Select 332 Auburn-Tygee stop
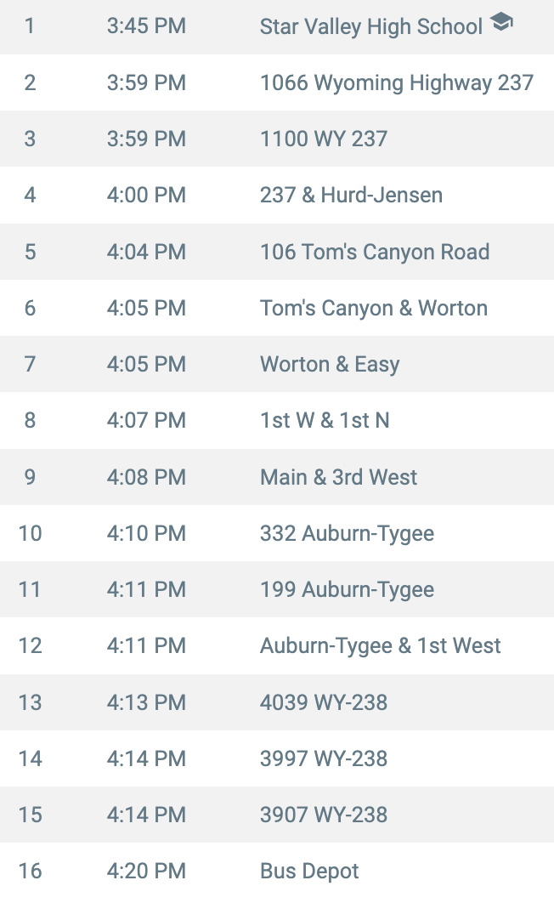Screen dimensions: 554x903 [x=347, y=533]
